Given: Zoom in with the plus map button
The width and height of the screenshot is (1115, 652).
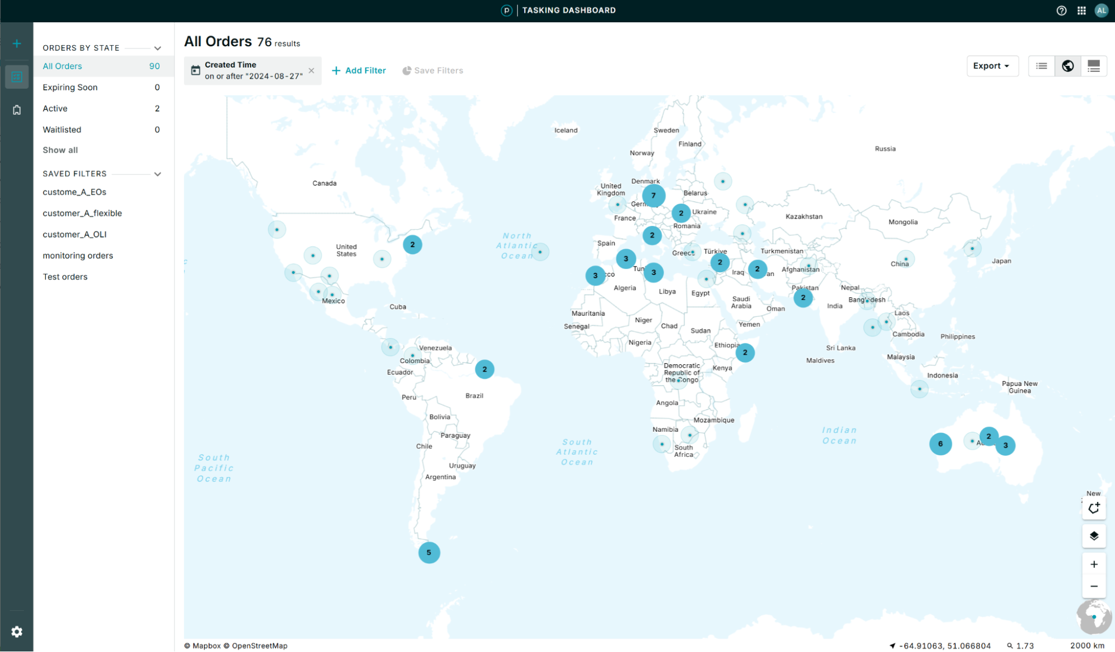Looking at the screenshot, I should (x=1094, y=564).
